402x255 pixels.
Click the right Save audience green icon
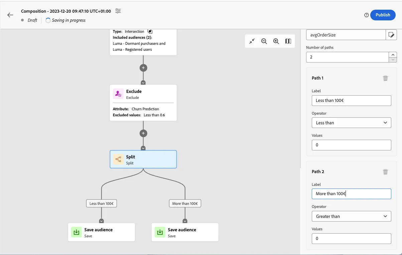click(x=160, y=232)
